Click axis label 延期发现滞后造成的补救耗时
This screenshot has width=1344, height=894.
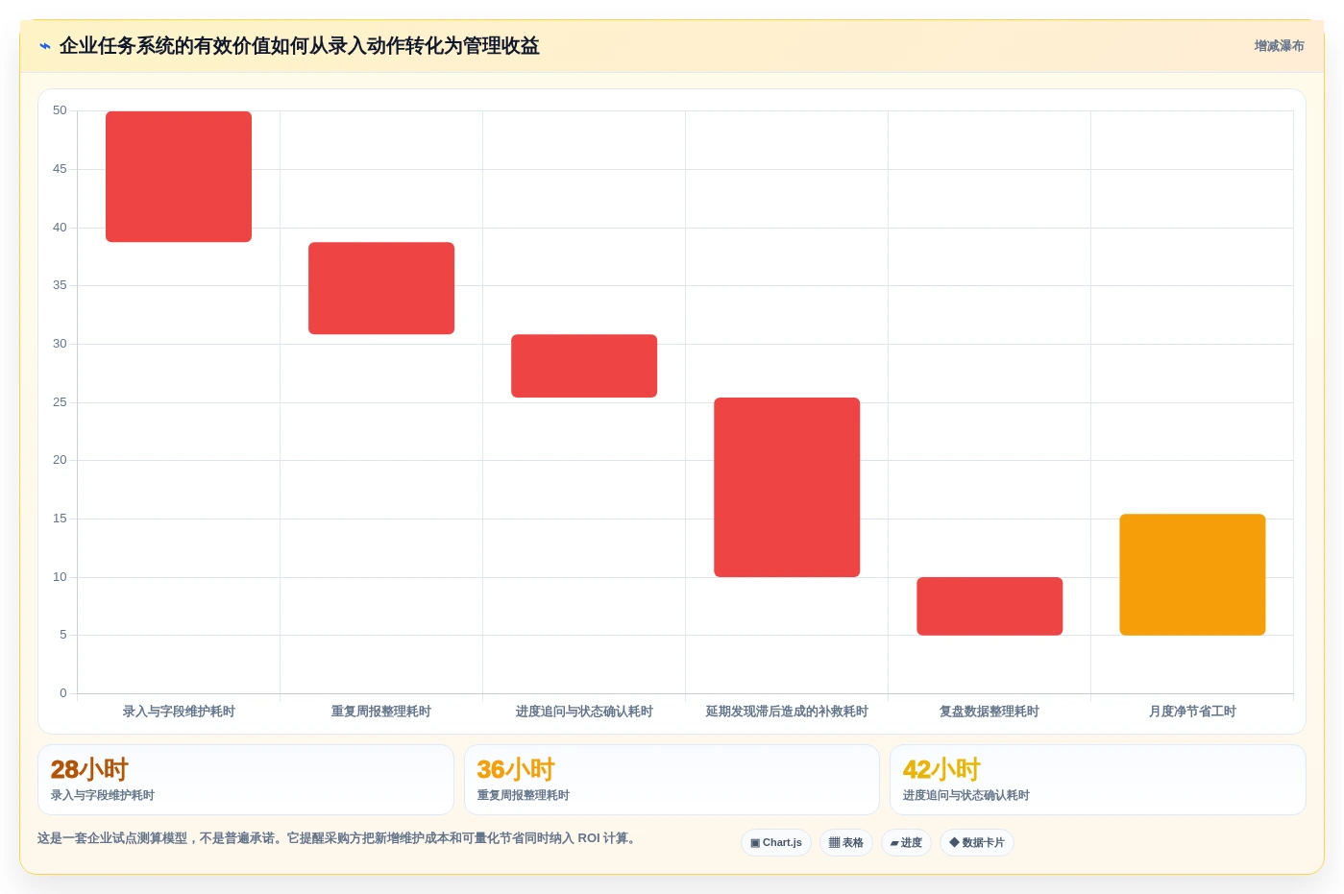click(x=787, y=712)
